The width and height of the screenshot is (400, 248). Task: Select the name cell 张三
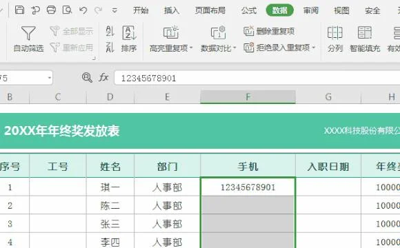[x=110, y=224]
